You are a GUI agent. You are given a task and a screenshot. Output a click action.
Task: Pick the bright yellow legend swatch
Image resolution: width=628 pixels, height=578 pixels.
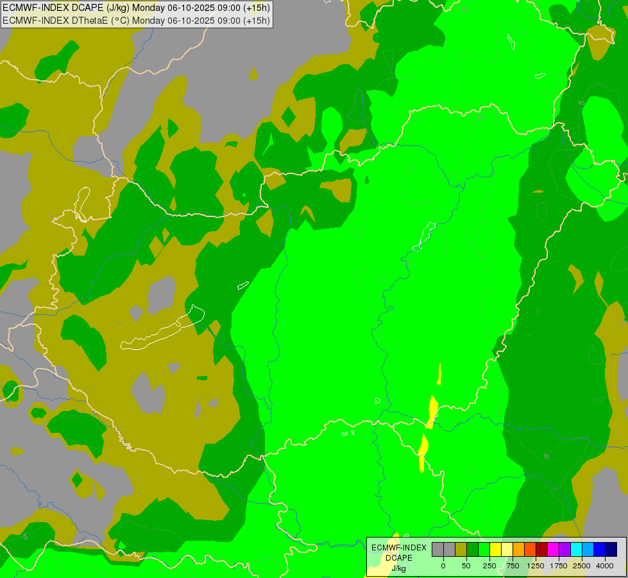point(495,550)
